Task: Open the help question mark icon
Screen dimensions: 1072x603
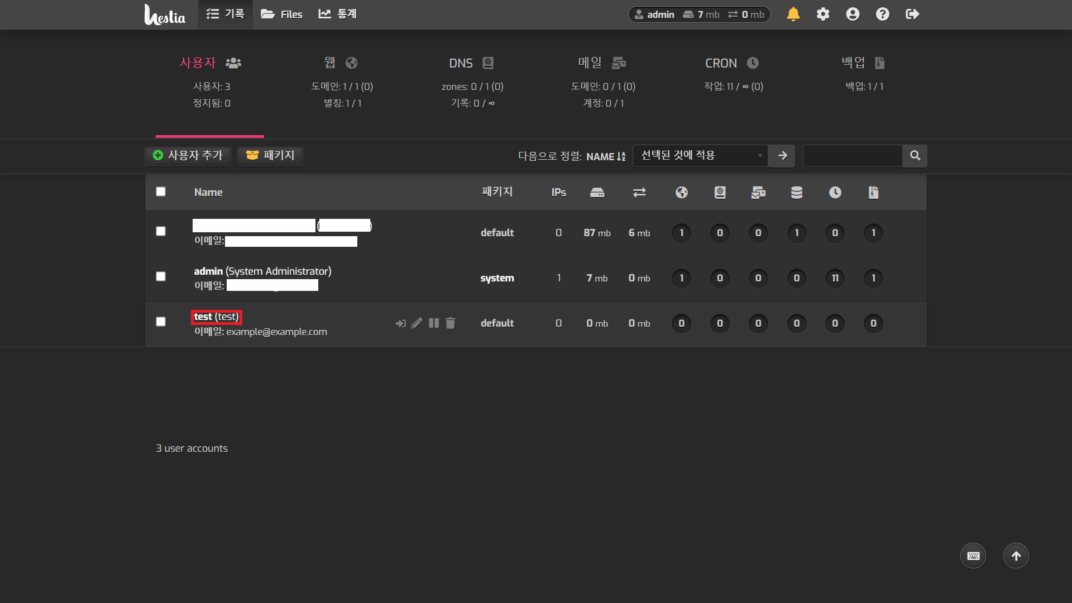Action: click(x=882, y=14)
